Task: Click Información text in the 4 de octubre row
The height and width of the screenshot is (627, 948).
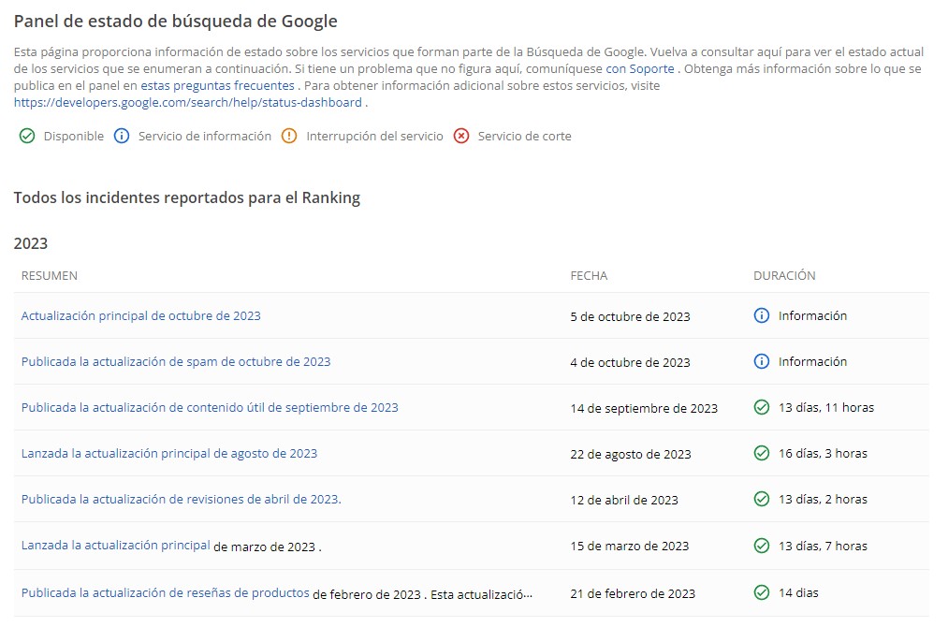Action: click(812, 361)
